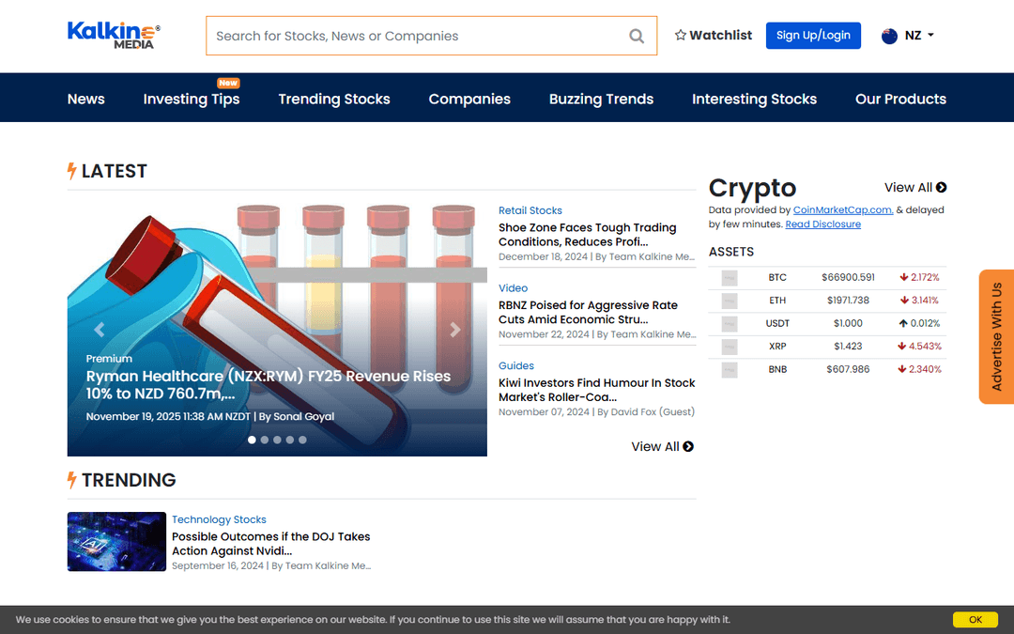1014x634 pixels.
Task: Open the News menu
Action: pyautogui.click(x=86, y=99)
